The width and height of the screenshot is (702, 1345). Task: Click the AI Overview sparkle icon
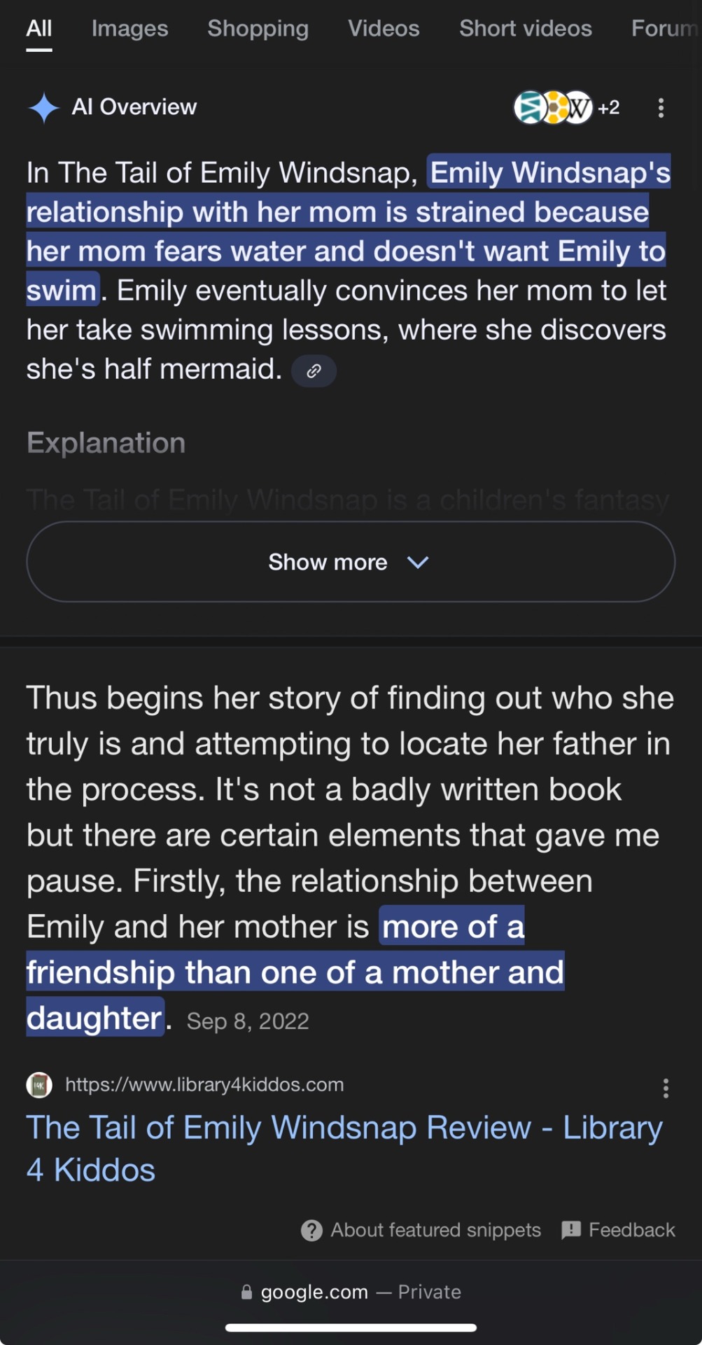point(43,108)
